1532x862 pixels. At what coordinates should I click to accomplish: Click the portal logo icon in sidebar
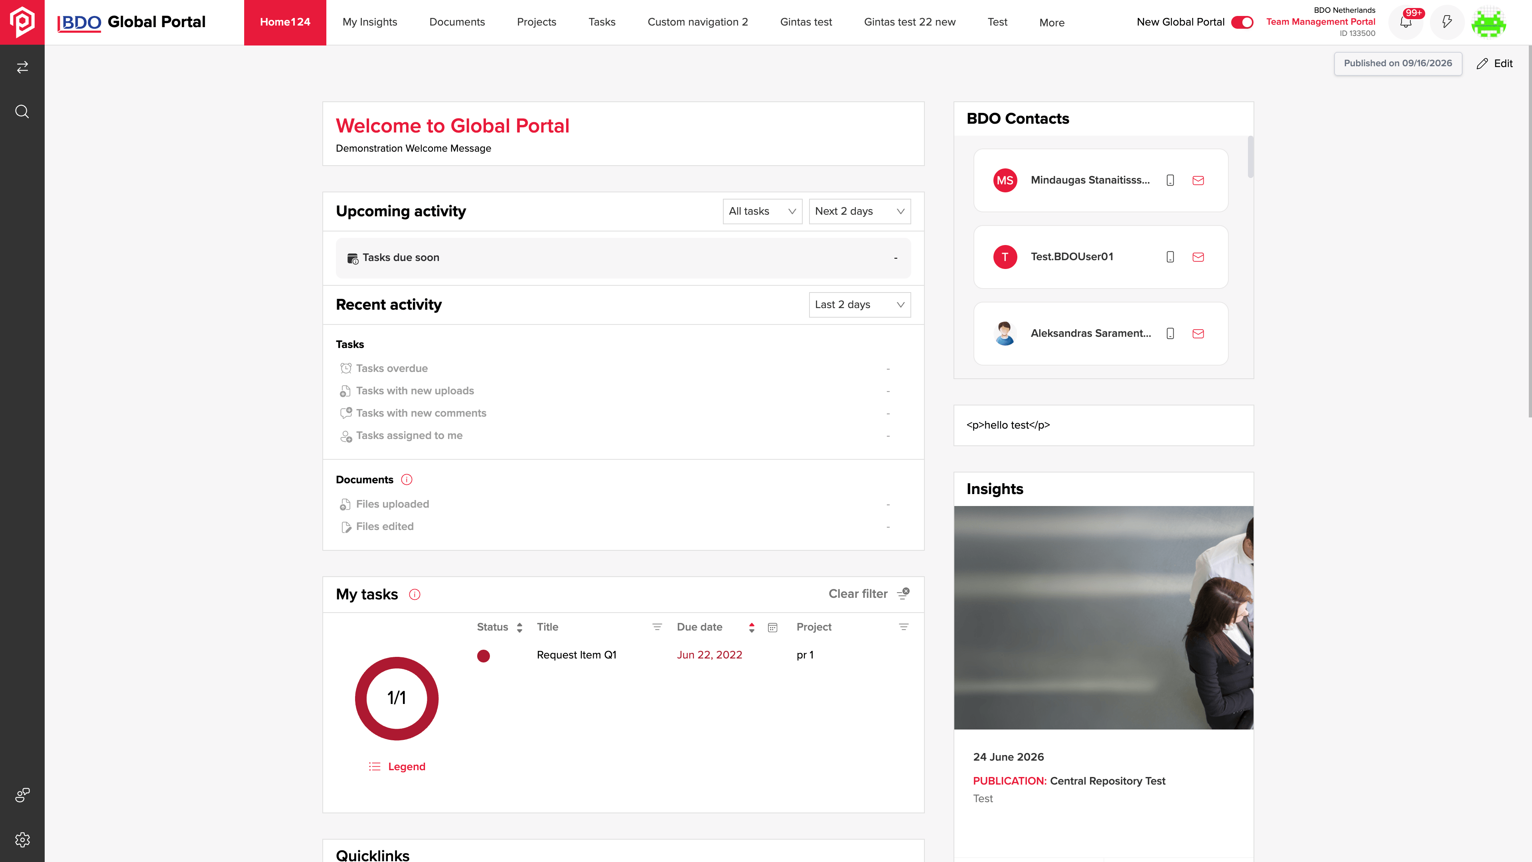(x=22, y=22)
